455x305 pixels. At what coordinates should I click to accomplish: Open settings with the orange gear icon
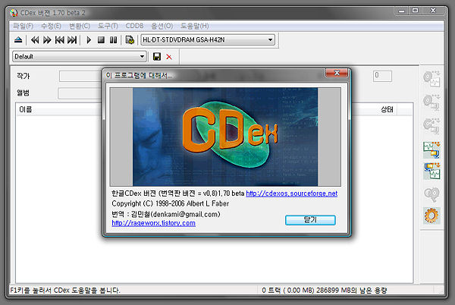click(431, 215)
